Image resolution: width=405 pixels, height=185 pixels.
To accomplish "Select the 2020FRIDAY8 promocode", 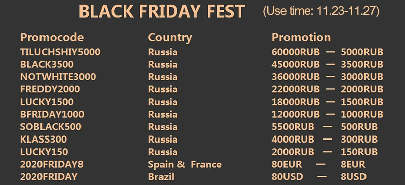I will (x=52, y=164).
